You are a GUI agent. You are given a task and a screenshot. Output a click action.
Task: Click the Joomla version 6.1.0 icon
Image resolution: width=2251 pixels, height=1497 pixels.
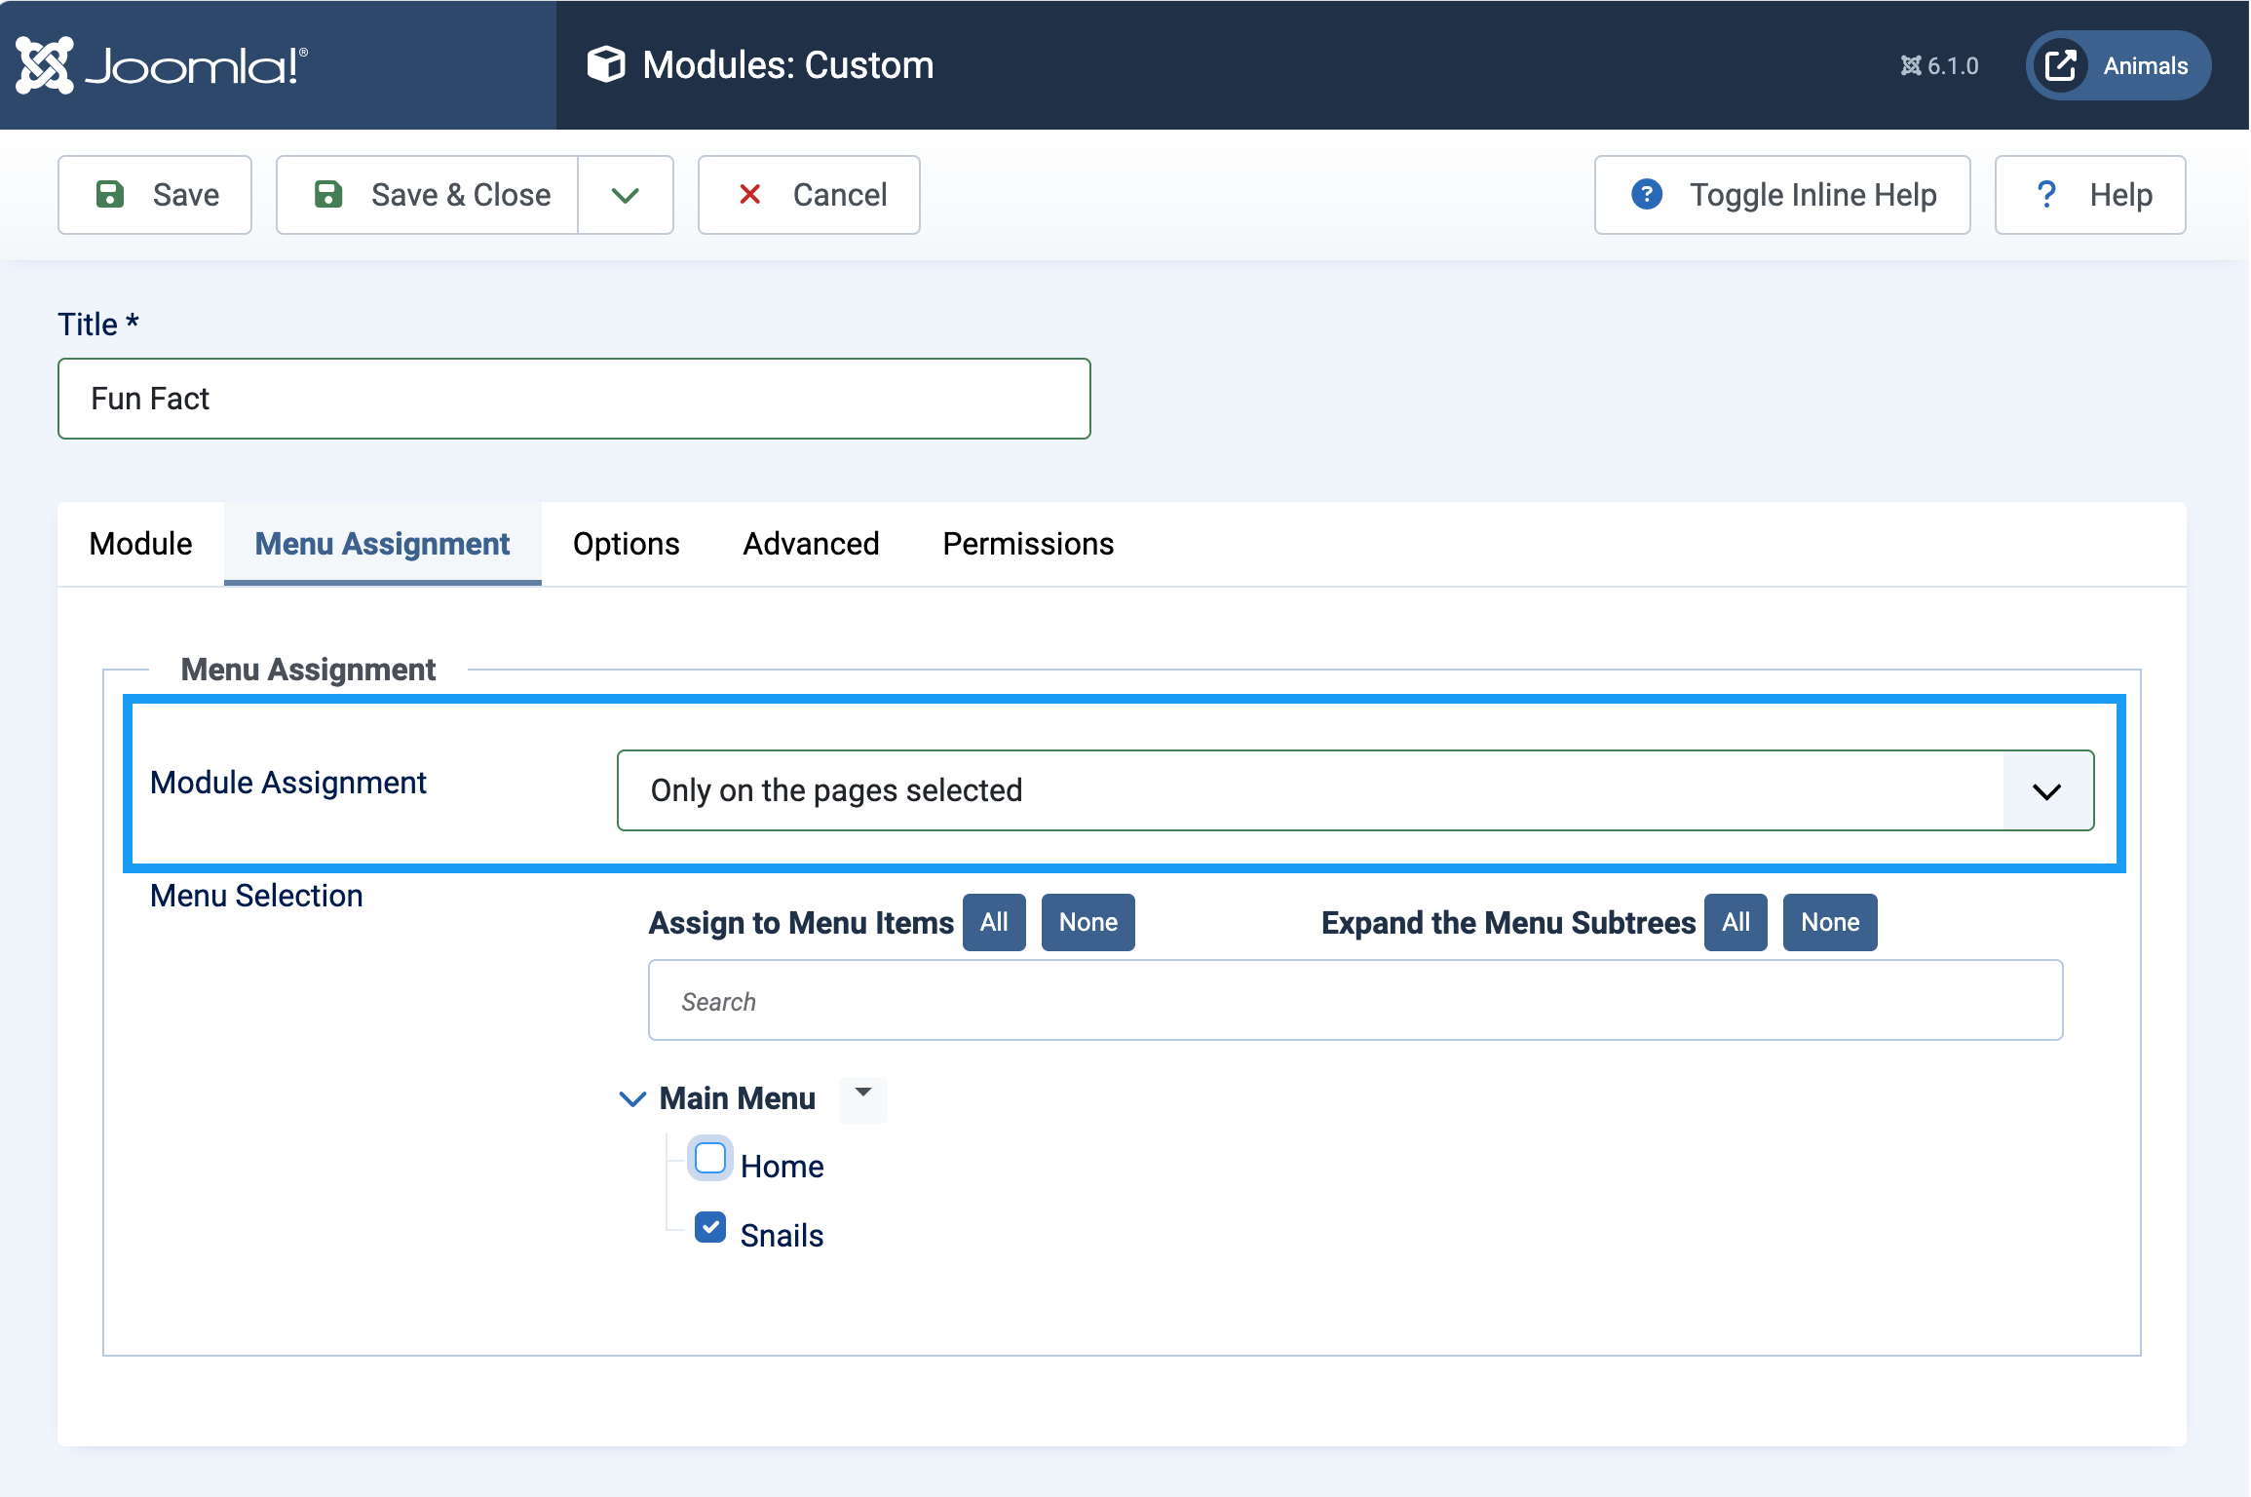click(1911, 65)
